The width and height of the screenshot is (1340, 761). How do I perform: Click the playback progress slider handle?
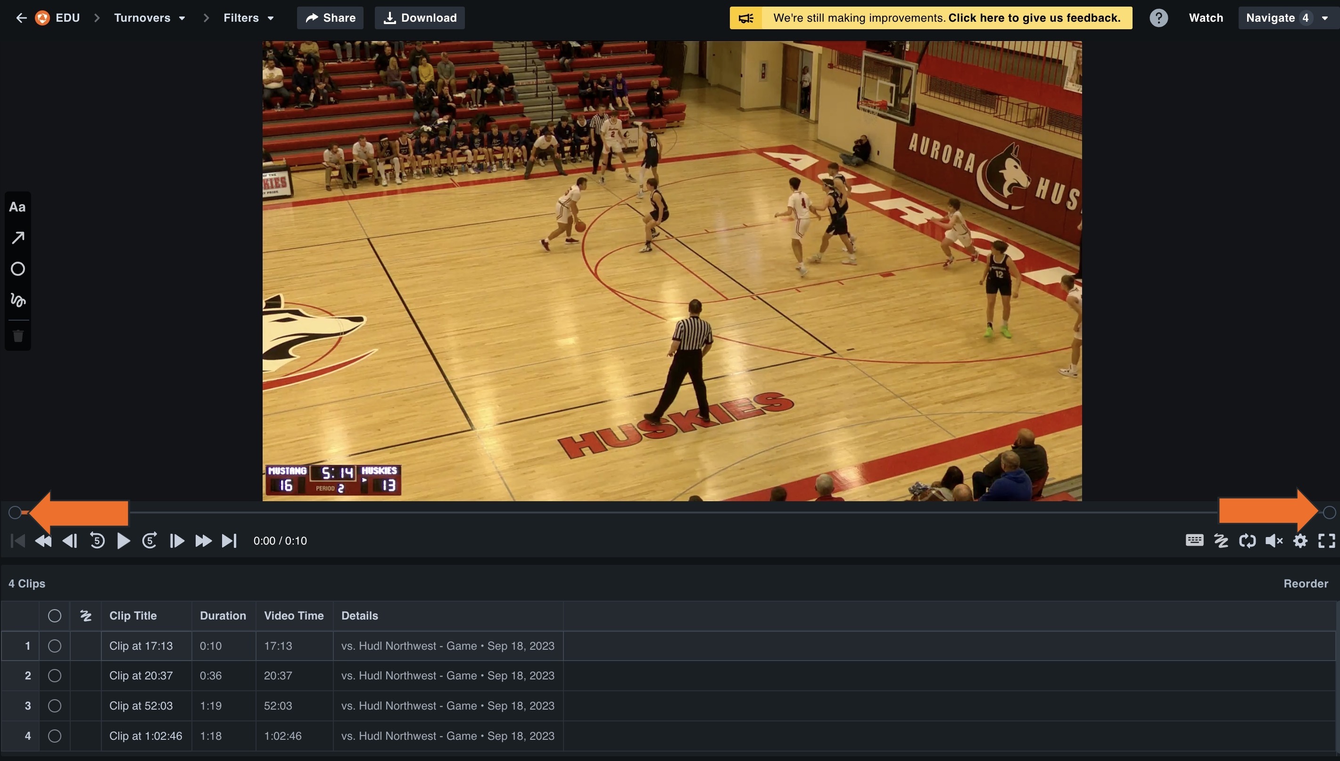(x=16, y=512)
